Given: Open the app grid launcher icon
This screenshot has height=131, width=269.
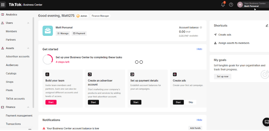Looking at the screenshot, I should point(3,4).
